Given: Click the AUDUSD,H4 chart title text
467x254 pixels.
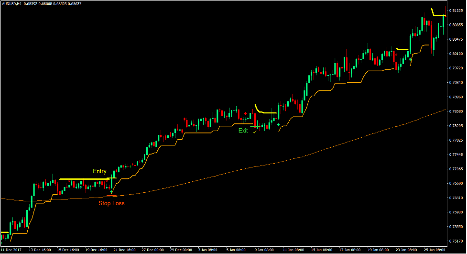Looking at the screenshot, I should coord(11,4).
